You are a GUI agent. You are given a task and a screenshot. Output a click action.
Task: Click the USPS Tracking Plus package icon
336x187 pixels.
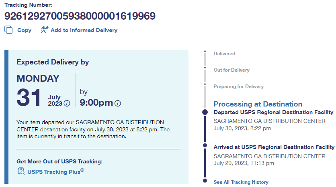[21, 171]
